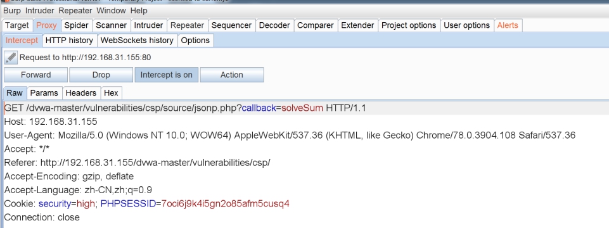Go to the User options tab

tap(467, 25)
